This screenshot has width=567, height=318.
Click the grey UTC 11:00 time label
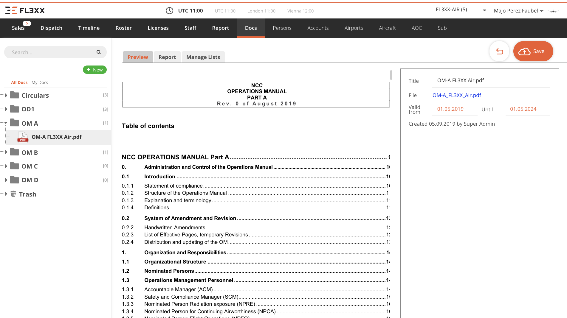(x=225, y=11)
